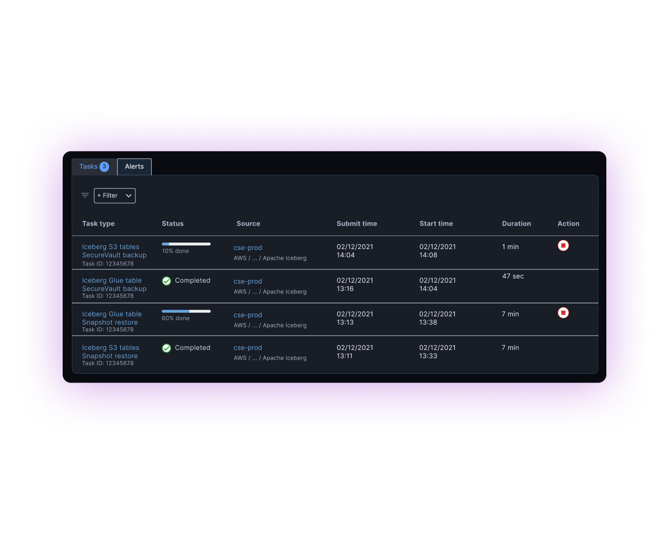This screenshot has width=669, height=534.
Task: Click cse-prod source link in last row
Action: point(247,348)
